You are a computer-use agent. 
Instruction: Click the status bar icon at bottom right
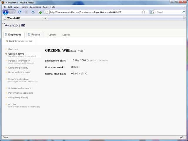[x=181, y=137]
